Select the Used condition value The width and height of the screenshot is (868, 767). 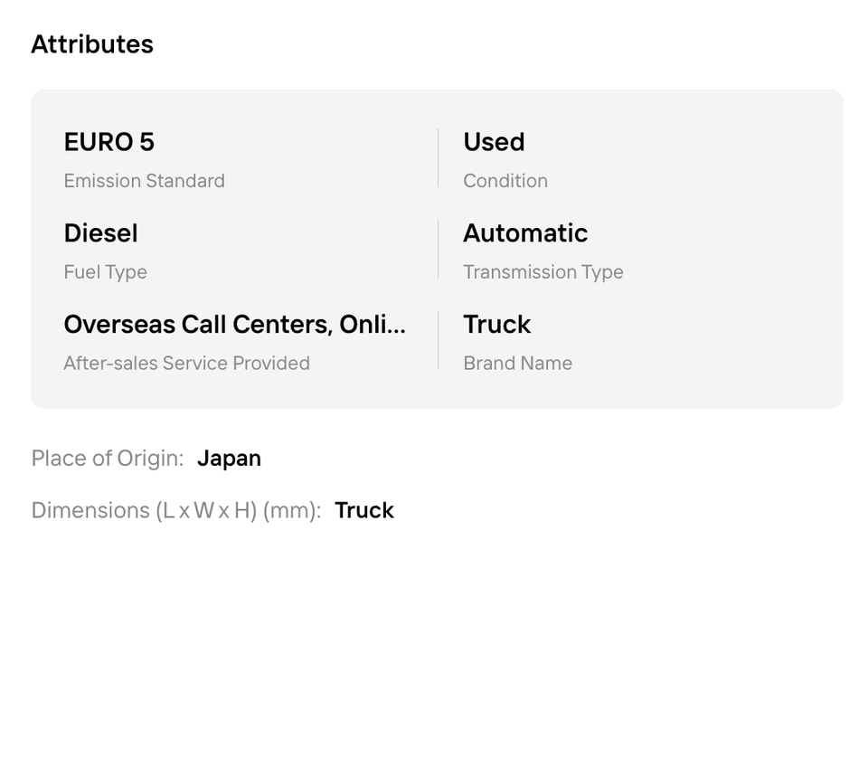494,142
